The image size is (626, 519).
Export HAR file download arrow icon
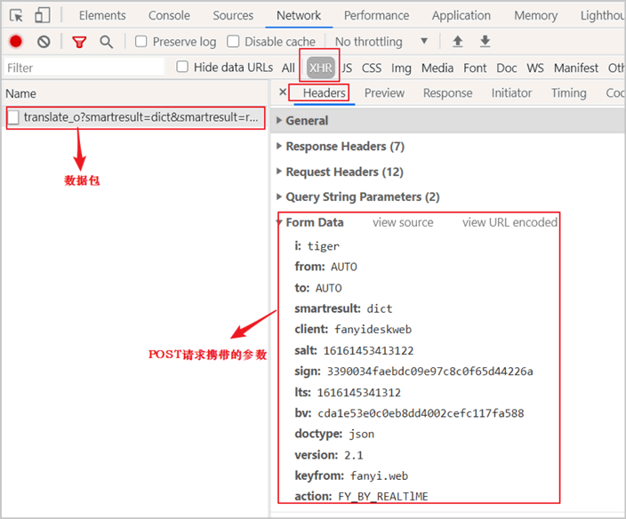[x=485, y=41]
